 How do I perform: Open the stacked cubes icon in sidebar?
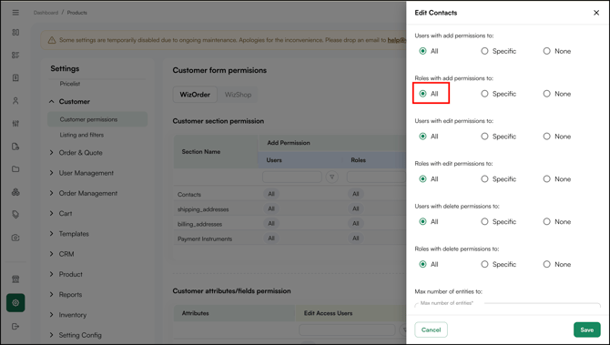click(x=15, y=192)
